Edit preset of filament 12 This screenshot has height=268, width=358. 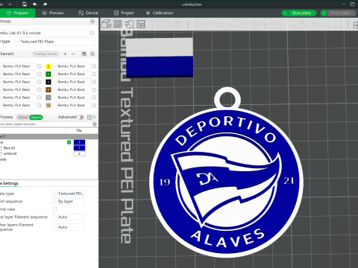[x=94, y=105]
